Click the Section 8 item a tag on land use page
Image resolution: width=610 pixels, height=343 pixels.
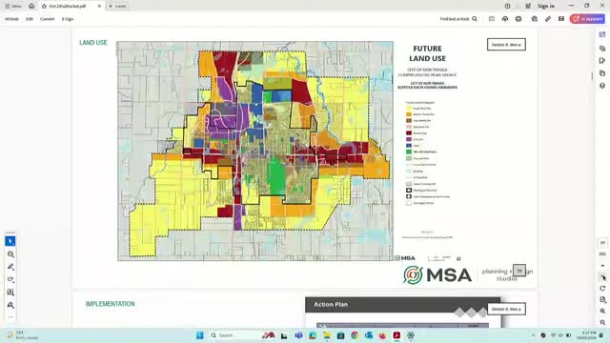click(506, 45)
